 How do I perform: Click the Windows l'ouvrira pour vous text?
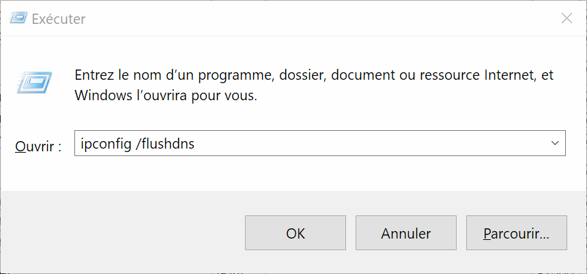tap(166, 95)
